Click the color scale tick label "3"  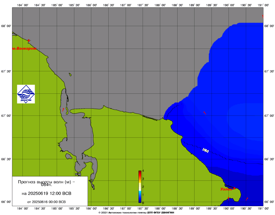tap(143, 179)
